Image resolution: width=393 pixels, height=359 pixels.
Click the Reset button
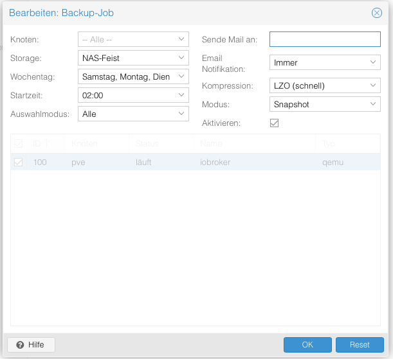pos(360,345)
